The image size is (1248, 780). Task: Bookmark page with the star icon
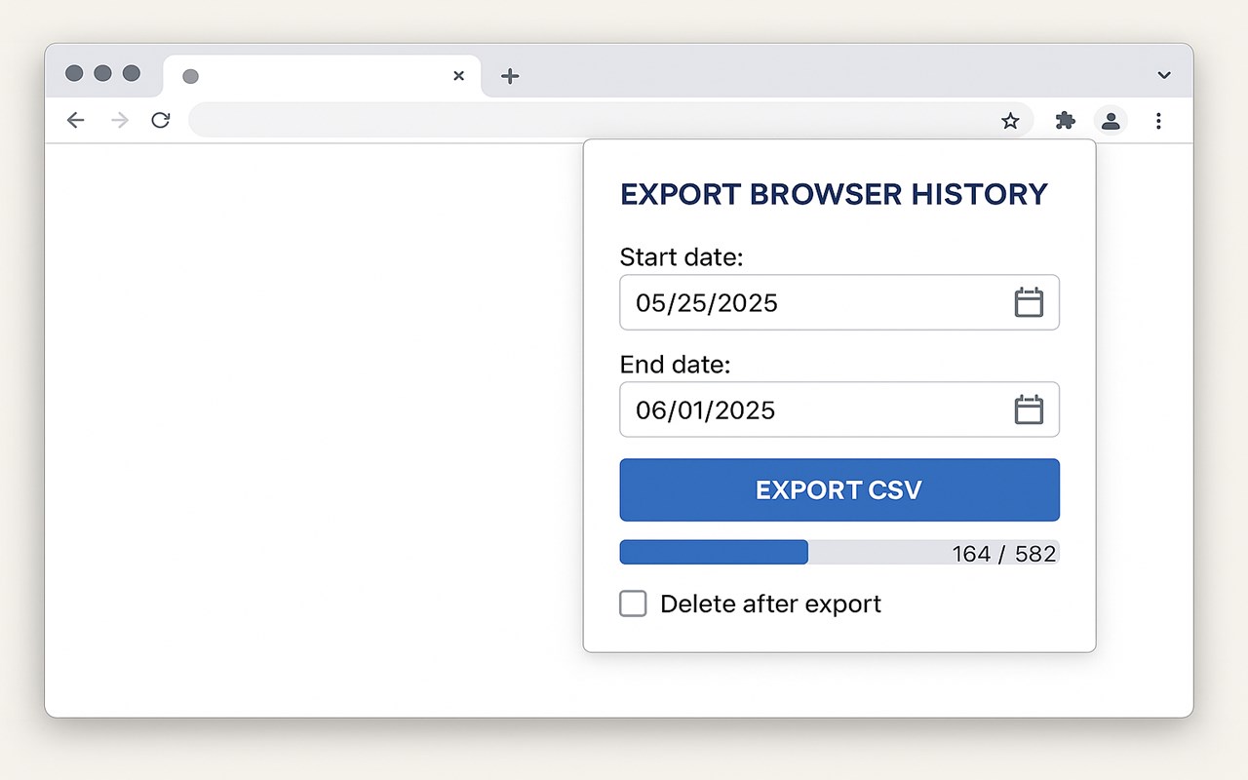(x=1010, y=121)
